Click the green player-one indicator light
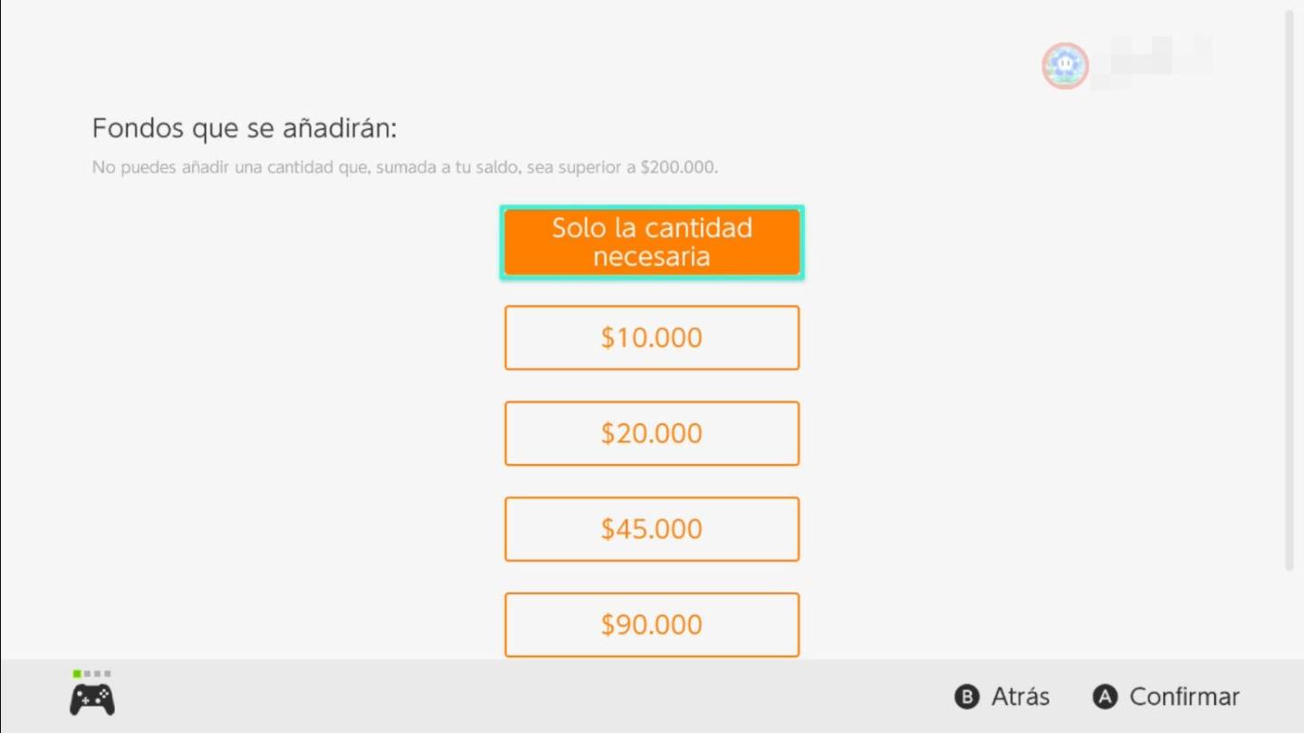The image size is (1304, 733). 77,673
